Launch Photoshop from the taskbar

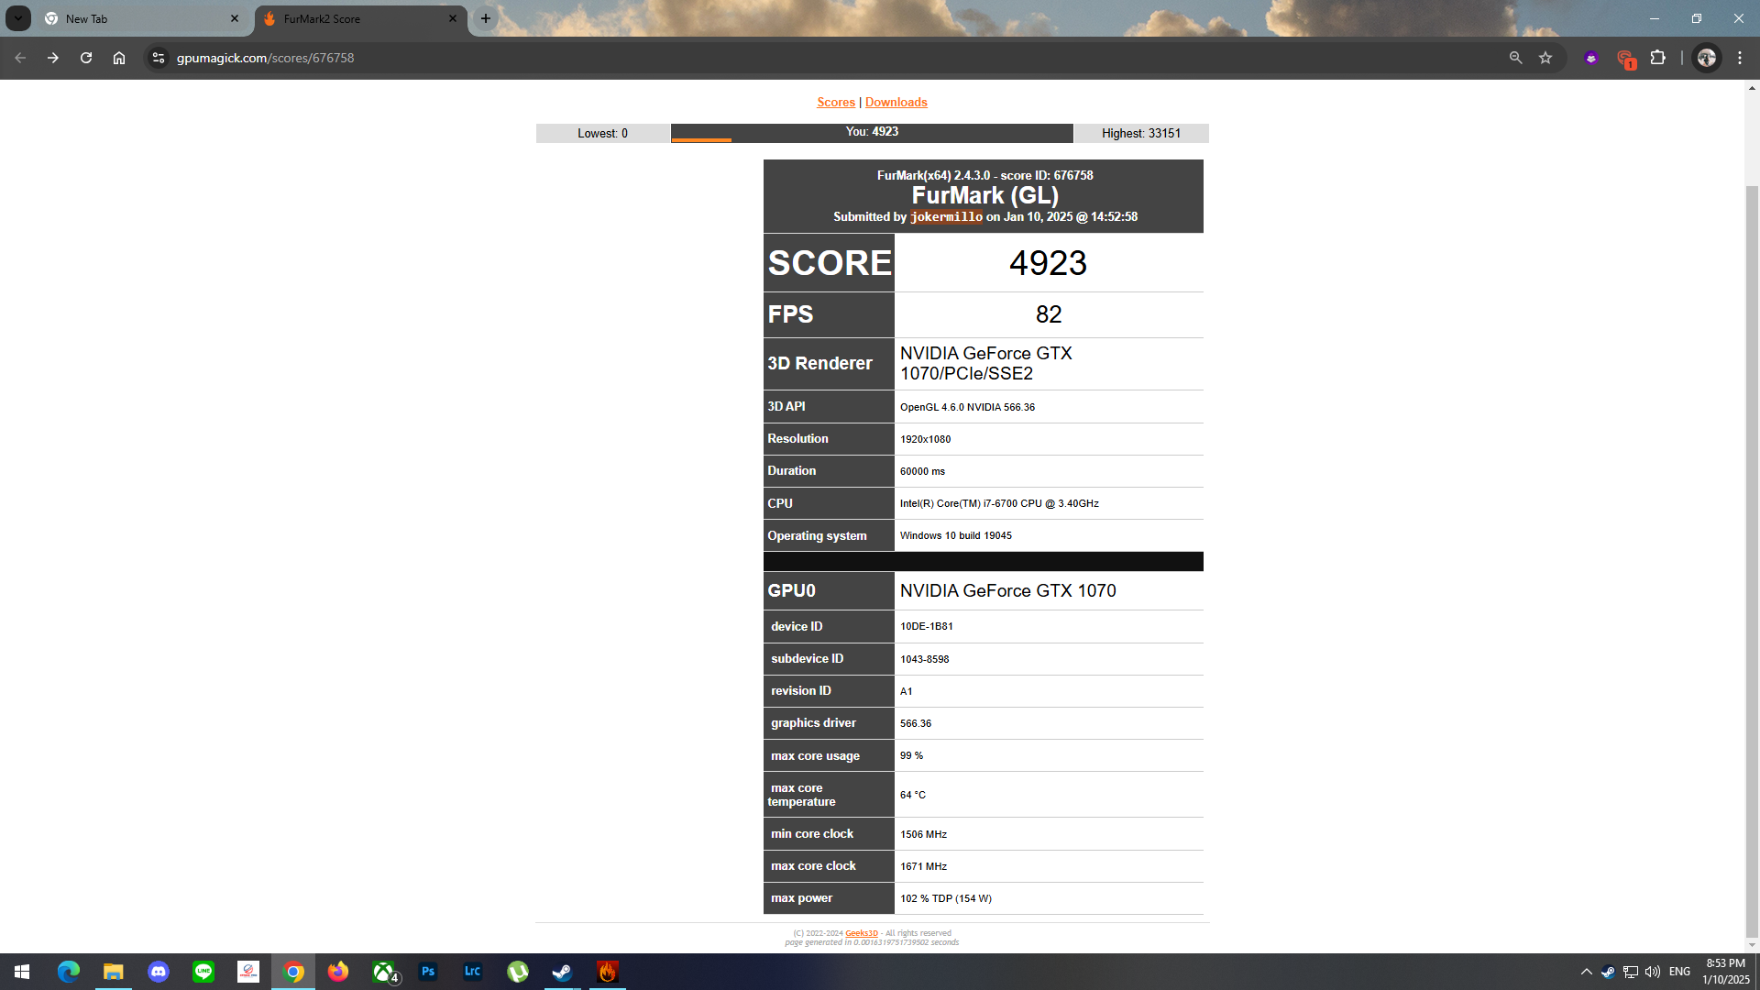click(428, 972)
